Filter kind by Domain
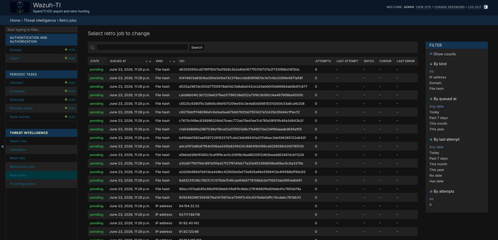Image resolution: width=498 pixels, height=240 pixels. [x=435, y=83]
